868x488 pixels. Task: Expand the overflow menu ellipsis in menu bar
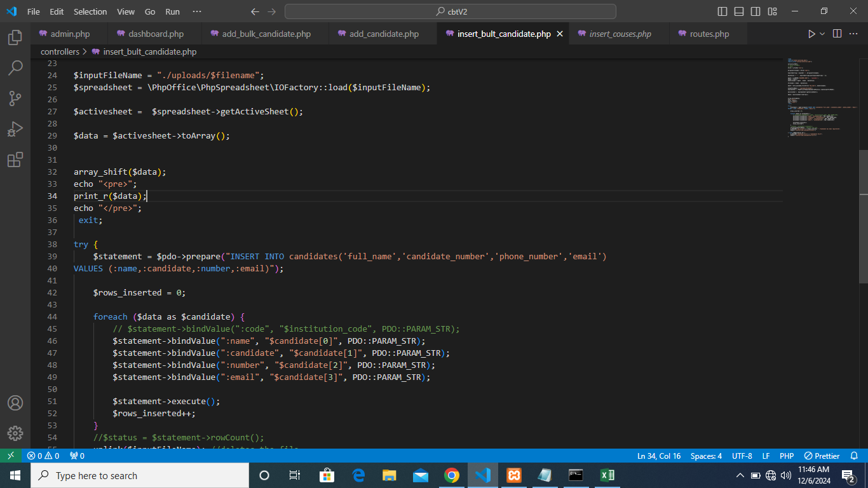point(197,11)
